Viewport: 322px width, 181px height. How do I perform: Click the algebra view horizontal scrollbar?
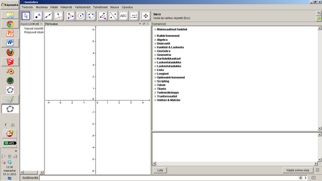32,172
